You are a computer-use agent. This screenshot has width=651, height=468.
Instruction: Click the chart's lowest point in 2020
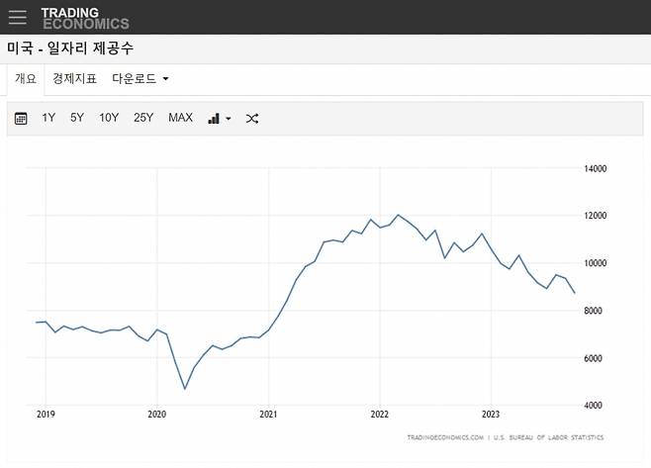[185, 389]
